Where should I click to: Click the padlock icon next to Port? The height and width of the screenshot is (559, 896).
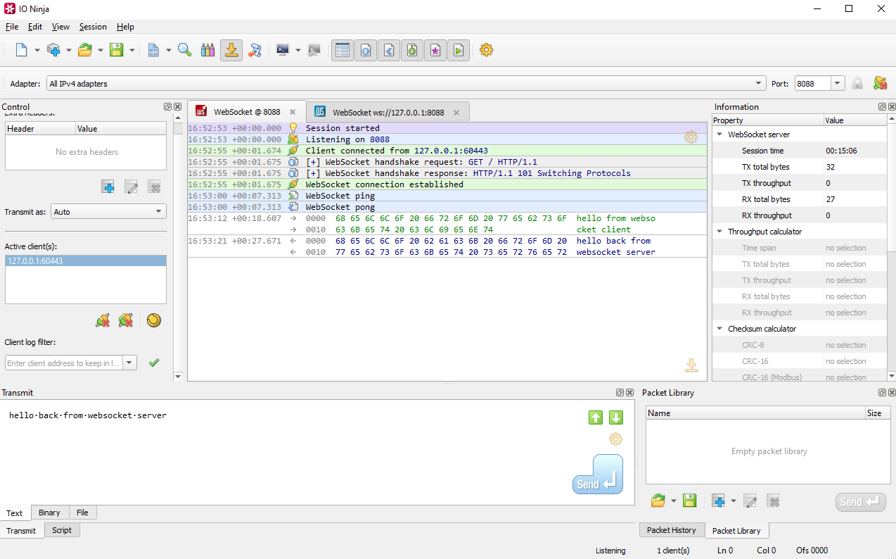(857, 84)
